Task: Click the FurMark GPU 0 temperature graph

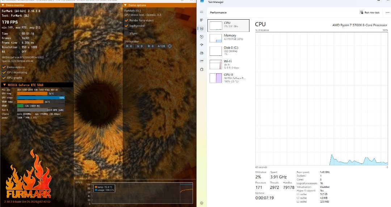Action: tap(142, 194)
